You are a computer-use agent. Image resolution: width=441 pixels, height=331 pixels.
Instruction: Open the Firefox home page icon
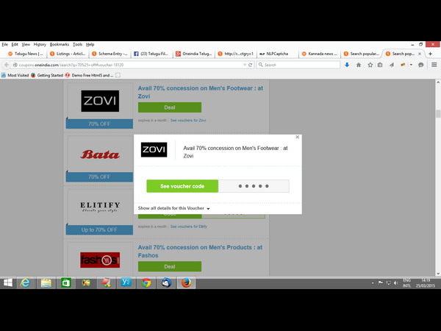pos(359,65)
